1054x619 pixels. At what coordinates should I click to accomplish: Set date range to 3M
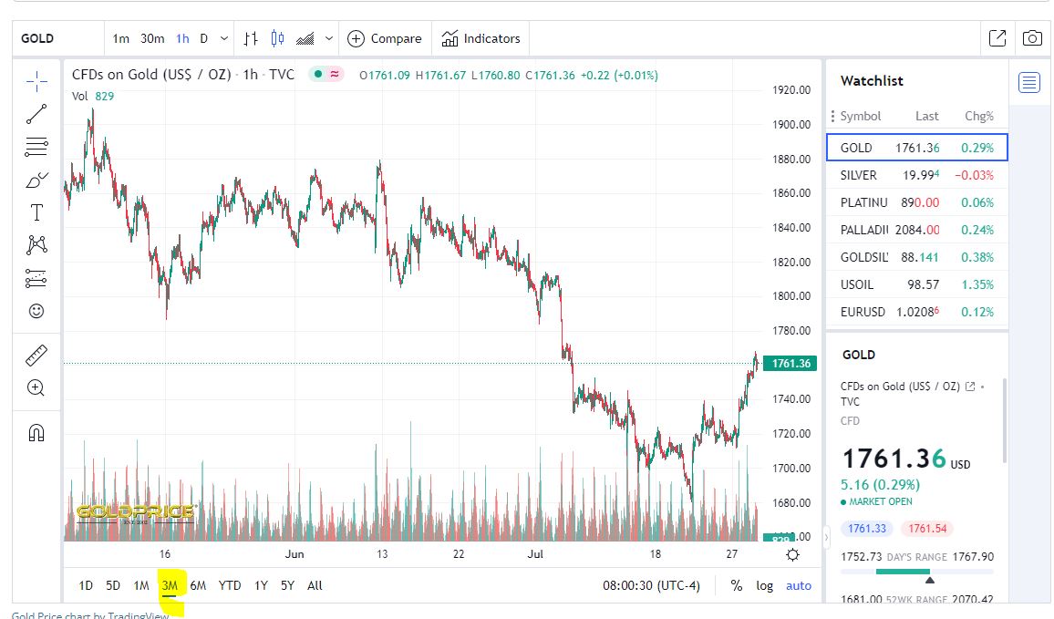click(x=170, y=585)
